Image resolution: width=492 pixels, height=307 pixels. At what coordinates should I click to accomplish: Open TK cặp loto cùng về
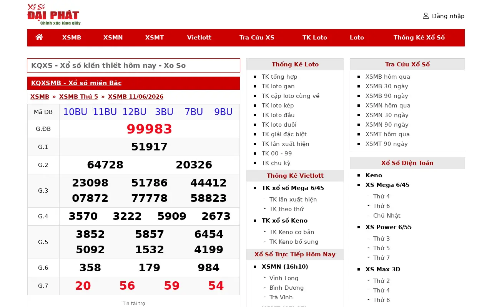pyautogui.click(x=291, y=96)
